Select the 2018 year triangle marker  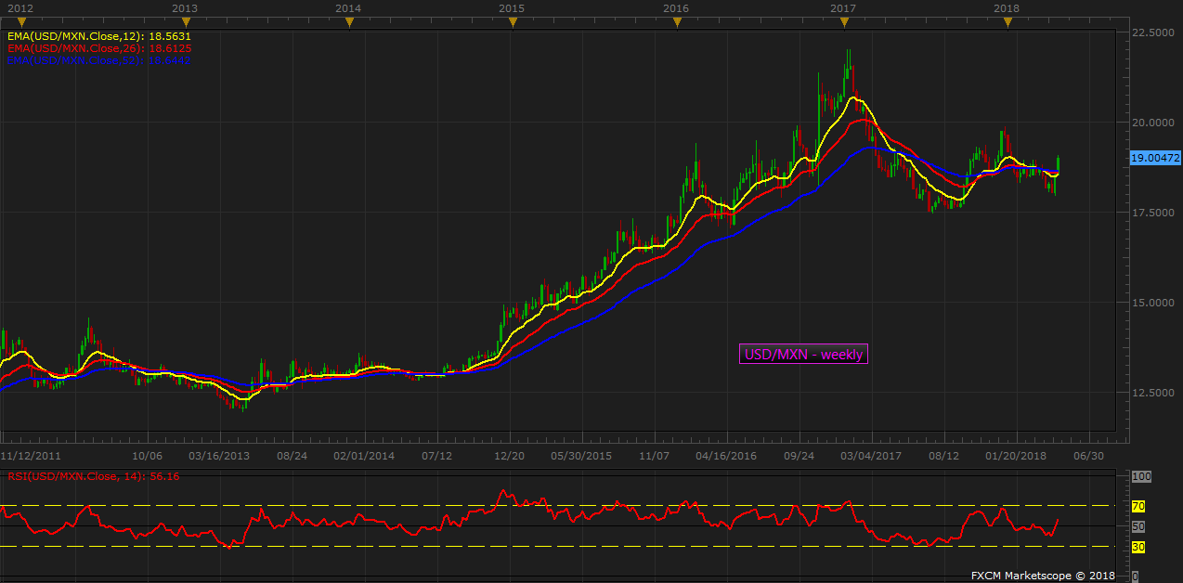pos(1007,22)
